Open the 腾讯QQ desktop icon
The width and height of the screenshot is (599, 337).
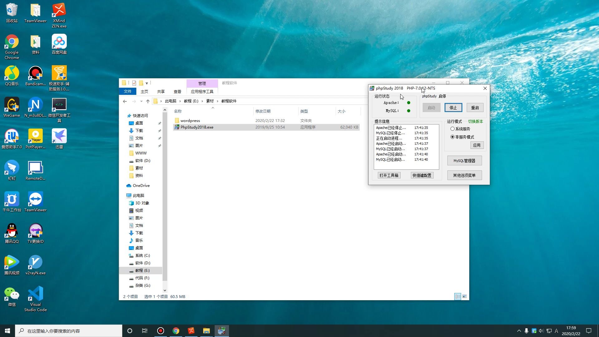[x=12, y=233]
